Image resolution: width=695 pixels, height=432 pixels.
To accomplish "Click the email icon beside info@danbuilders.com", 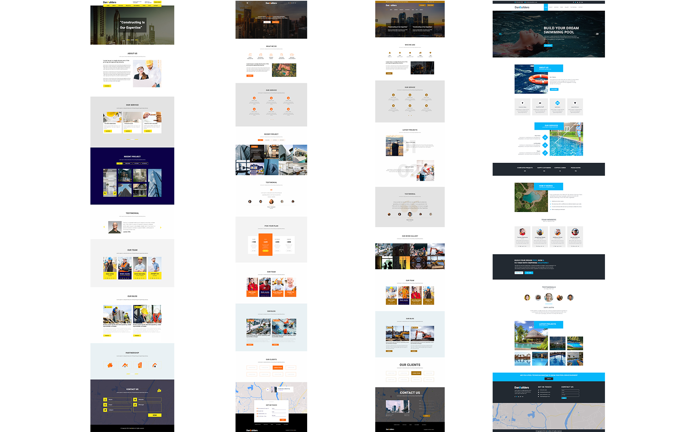I will tap(525, 2).
